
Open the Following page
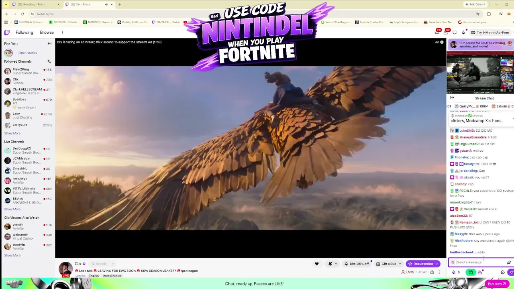[x=24, y=33]
